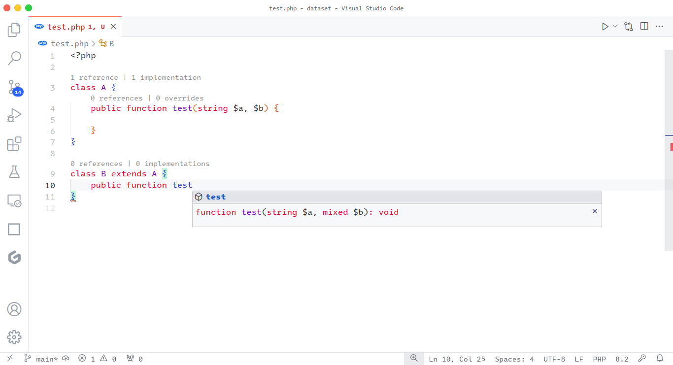Open '1 implementation' code lens link
Image resolution: width=673 pixels, height=365 pixels.
point(166,77)
